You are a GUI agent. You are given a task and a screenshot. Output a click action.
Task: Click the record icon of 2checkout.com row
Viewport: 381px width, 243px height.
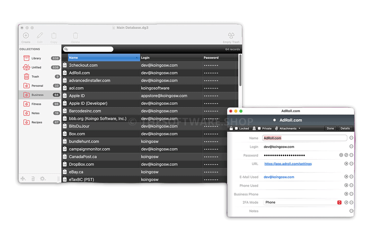pyautogui.click(x=65, y=65)
